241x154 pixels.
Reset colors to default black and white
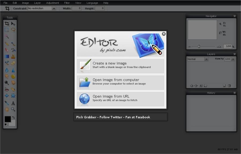(x=6, y=125)
